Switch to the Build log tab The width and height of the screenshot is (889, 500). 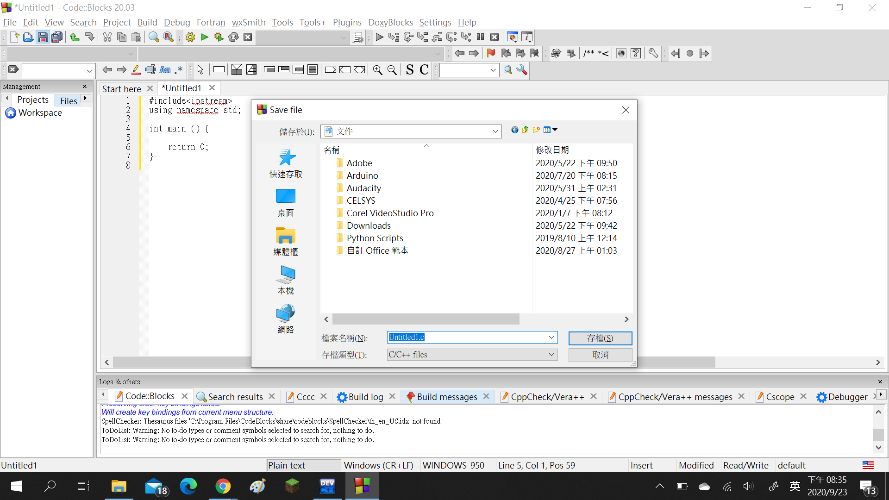[x=365, y=397]
